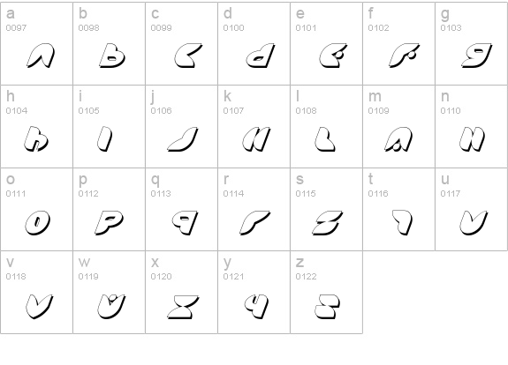This screenshot has width=508, height=365.
Task: Click the glyph preview for letter x
Action: (x=184, y=307)
